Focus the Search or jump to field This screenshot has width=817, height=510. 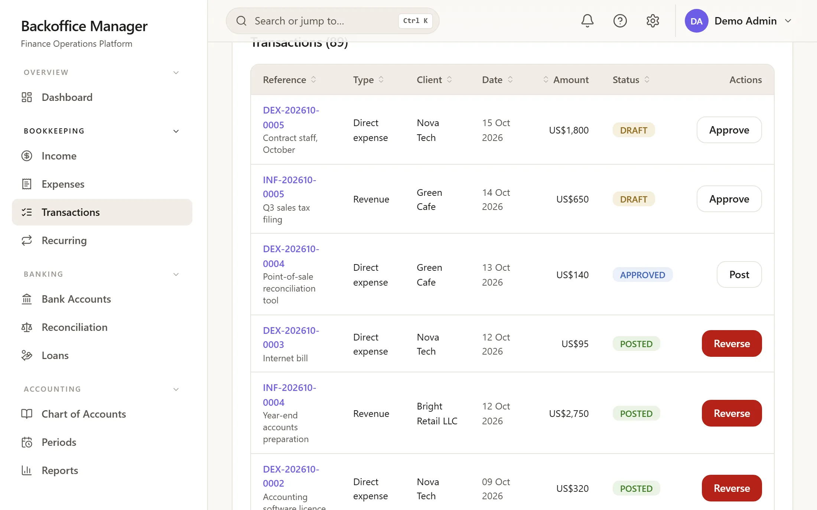tap(332, 21)
